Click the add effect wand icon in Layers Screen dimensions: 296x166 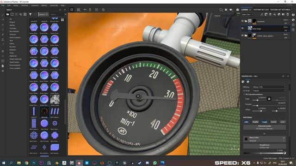(x=262, y=14)
